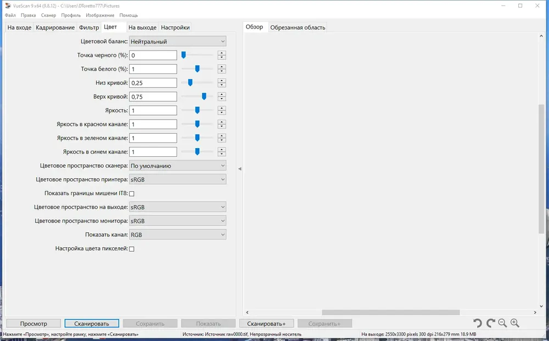Viewport: 549px width, 341px height.
Task: Collapse the left panel with splitter arrow
Action: click(x=240, y=168)
